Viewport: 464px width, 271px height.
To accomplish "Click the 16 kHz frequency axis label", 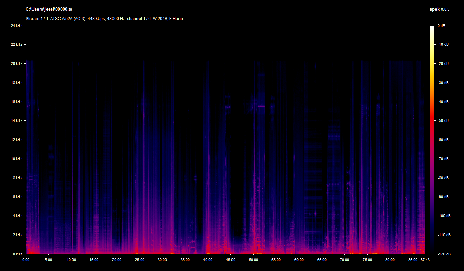I will coord(16,102).
